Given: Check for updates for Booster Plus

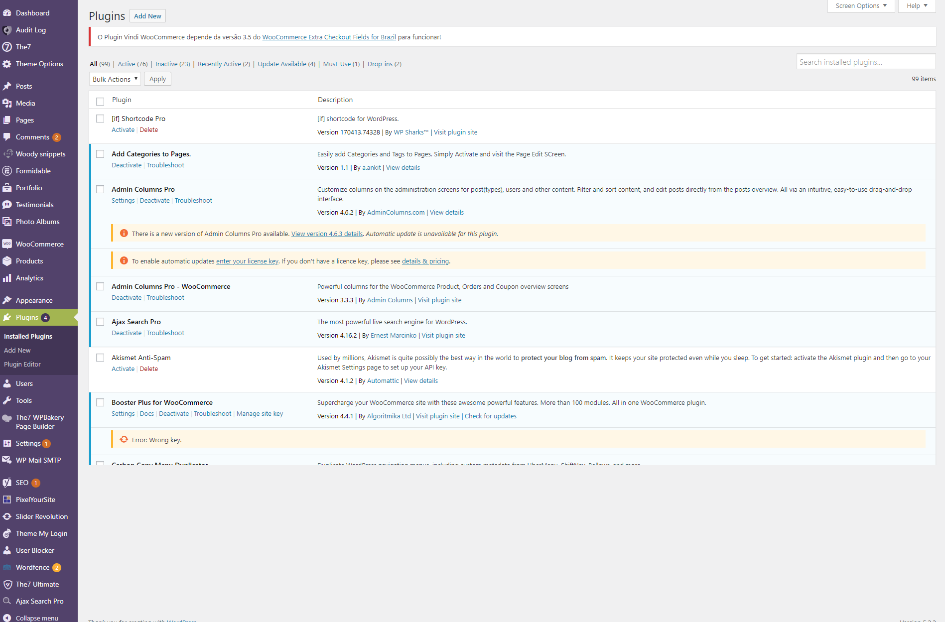Looking at the screenshot, I should [491, 416].
